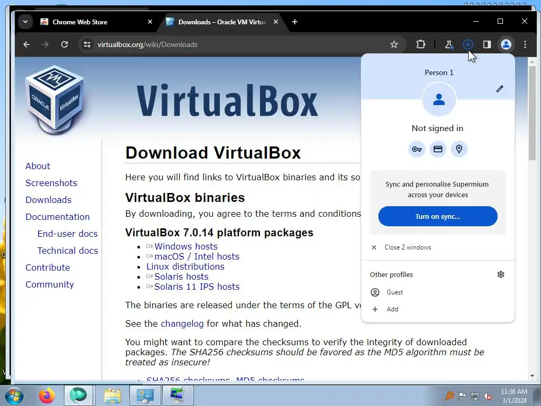Close the Downloads VirtualBox tab

276,22
